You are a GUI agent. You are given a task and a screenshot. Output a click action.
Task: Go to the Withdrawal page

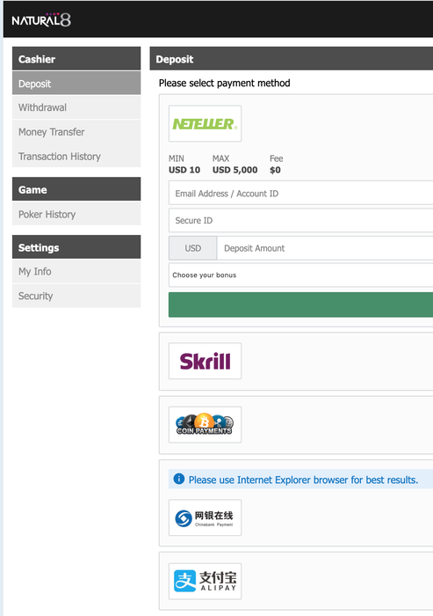point(76,107)
